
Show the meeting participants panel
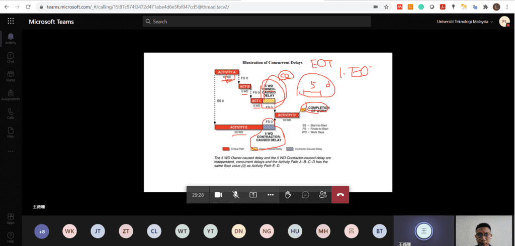click(x=323, y=195)
